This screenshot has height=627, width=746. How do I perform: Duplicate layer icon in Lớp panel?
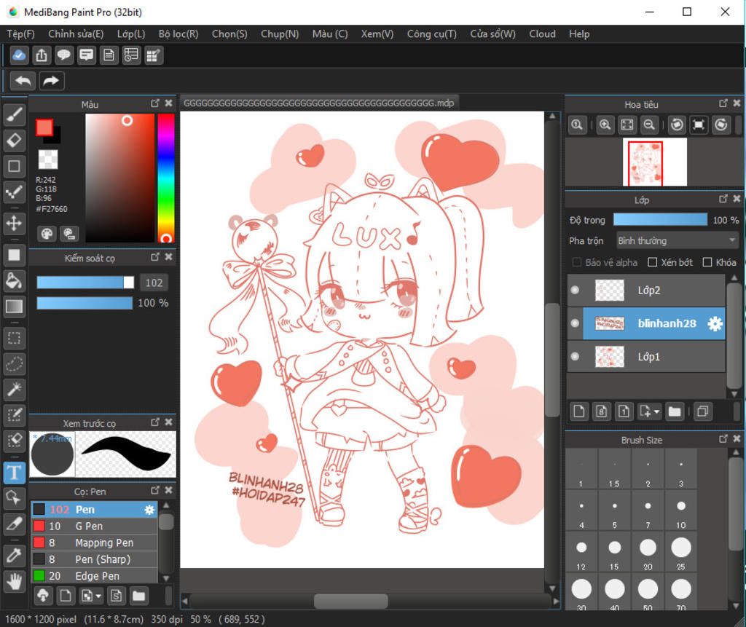[703, 411]
